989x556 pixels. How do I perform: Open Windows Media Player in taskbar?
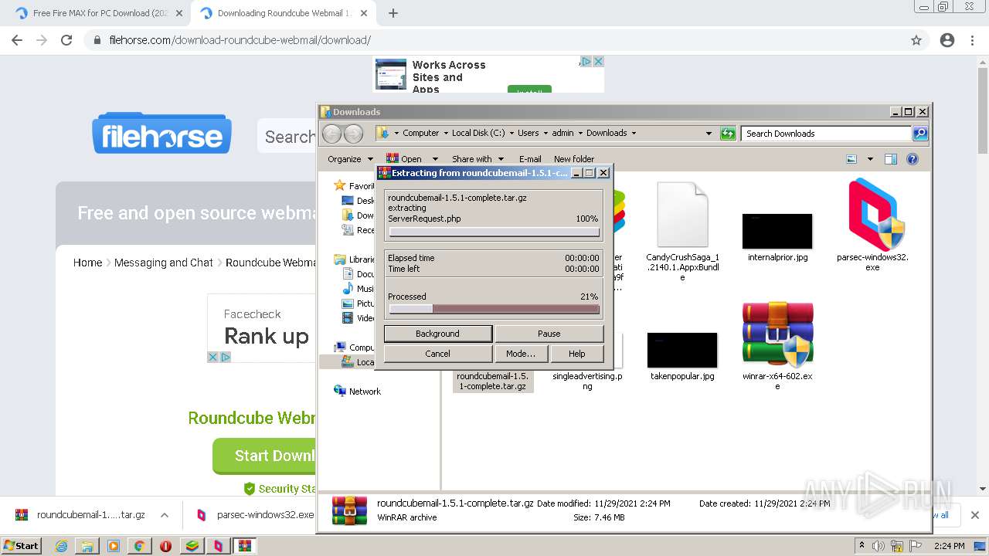click(x=114, y=546)
